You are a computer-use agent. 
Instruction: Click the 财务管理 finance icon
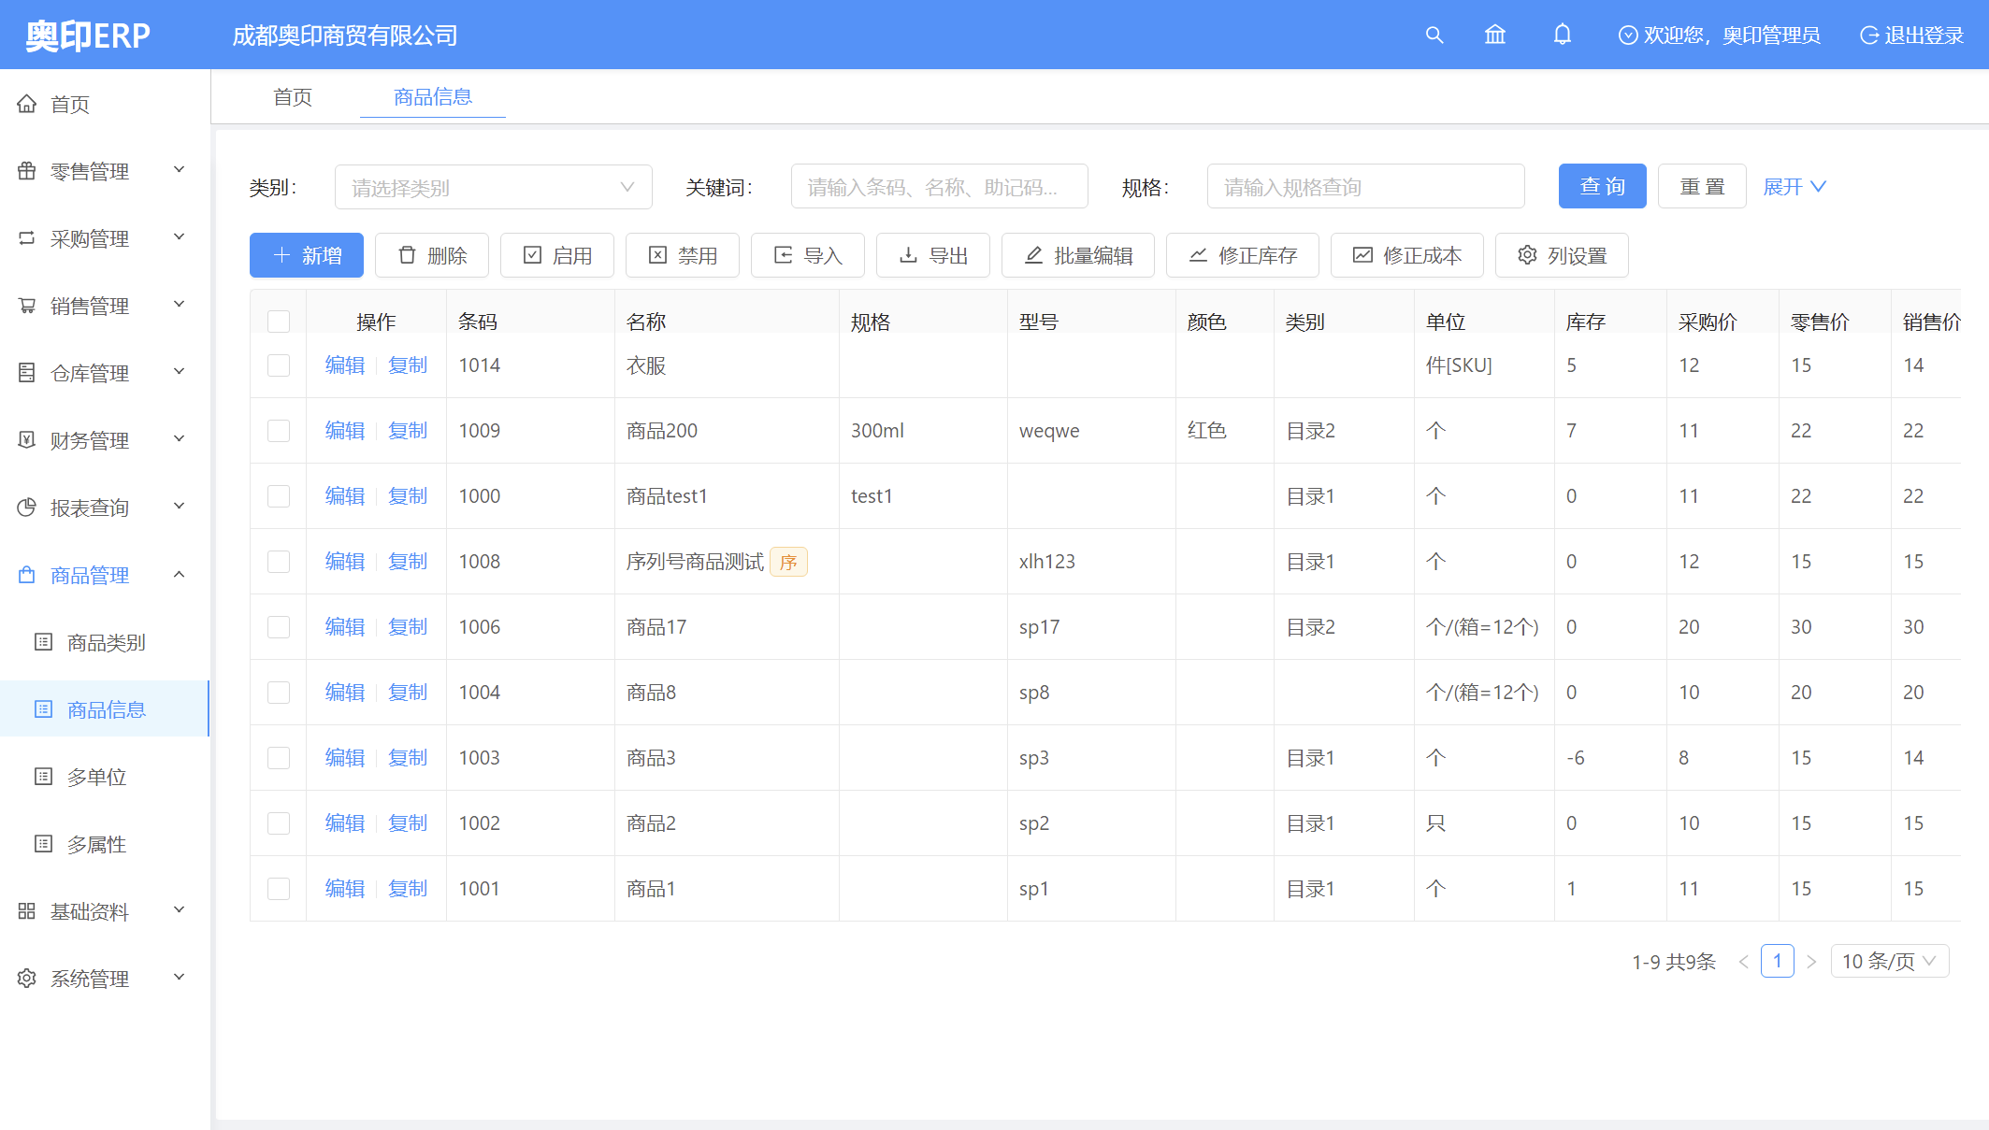pos(27,440)
